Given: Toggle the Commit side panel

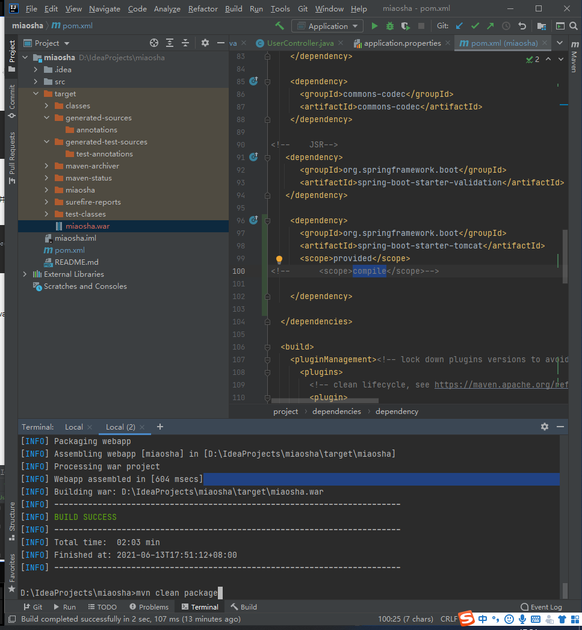Looking at the screenshot, I should pyautogui.click(x=11, y=100).
